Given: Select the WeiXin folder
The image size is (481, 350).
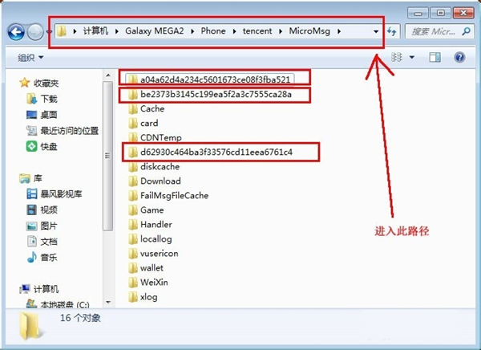Looking at the screenshot, I should pos(154,283).
